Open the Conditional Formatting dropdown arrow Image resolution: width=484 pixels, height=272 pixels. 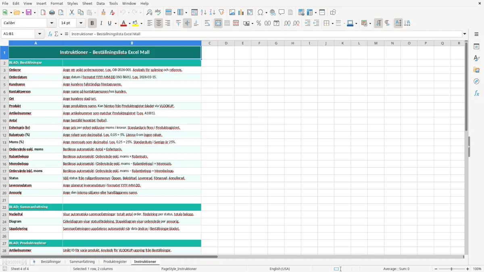[x=370, y=23]
